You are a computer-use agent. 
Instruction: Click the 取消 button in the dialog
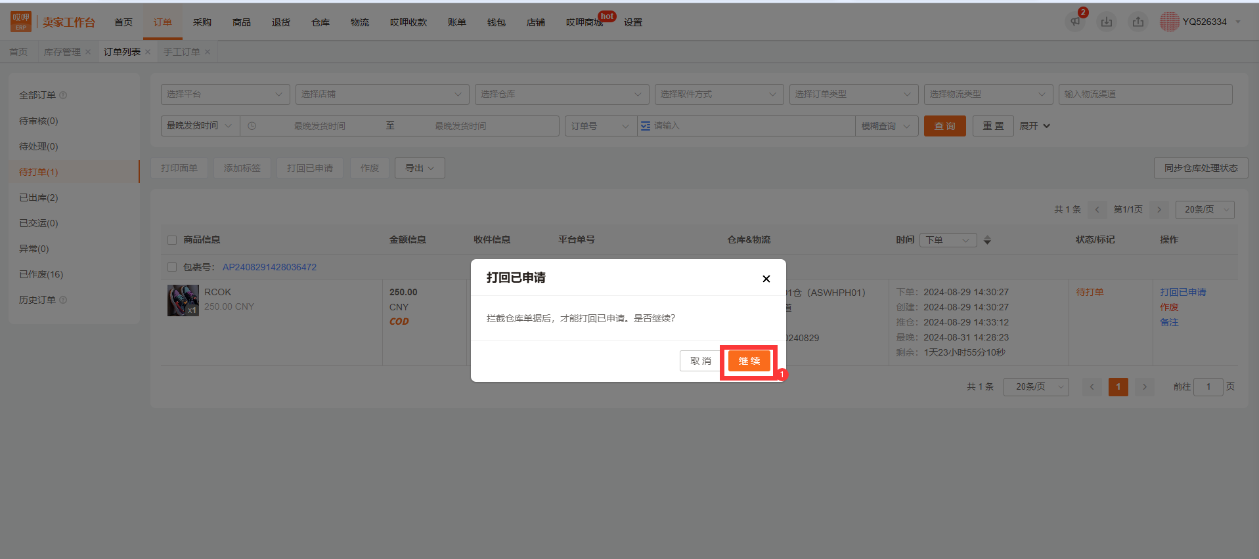click(x=701, y=361)
